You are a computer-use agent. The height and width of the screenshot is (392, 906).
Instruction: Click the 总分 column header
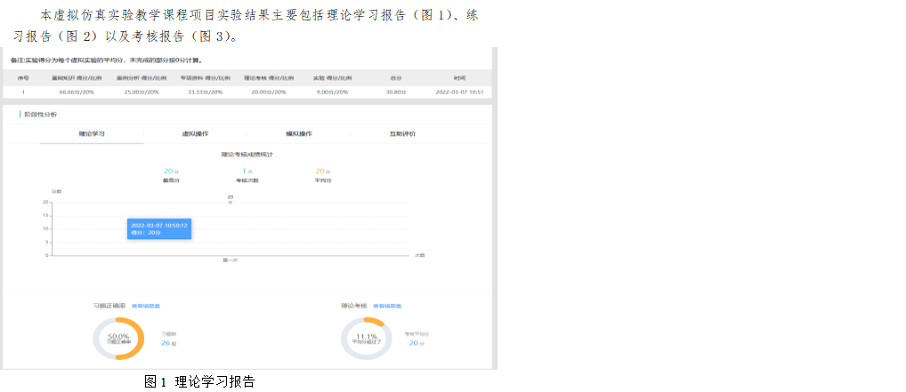(394, 78)
